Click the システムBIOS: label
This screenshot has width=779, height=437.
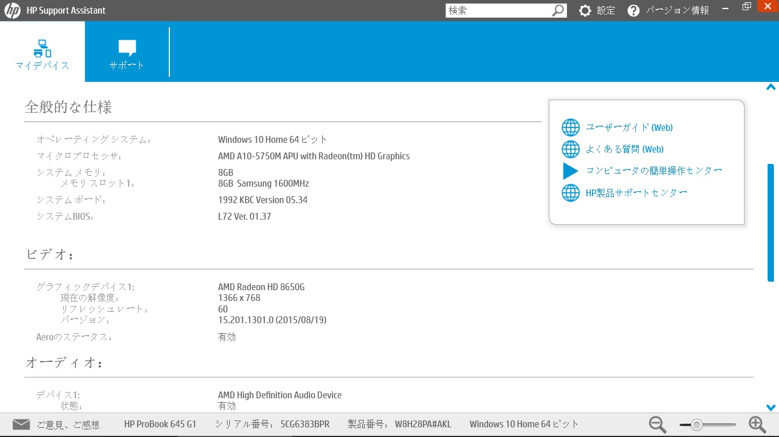(x=65, y=216)
